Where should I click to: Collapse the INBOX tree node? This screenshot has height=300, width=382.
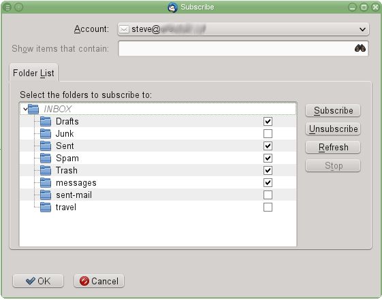(x=25, y=109)
